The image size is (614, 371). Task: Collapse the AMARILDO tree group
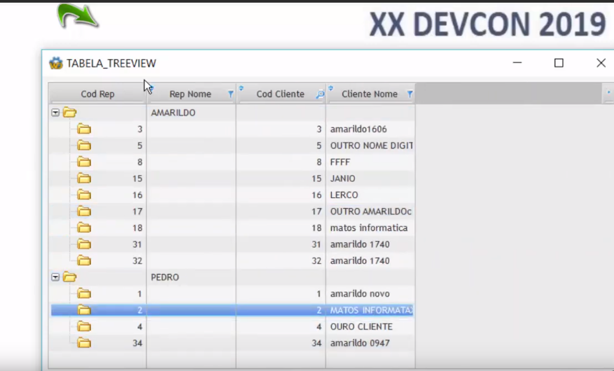point(55,112)
